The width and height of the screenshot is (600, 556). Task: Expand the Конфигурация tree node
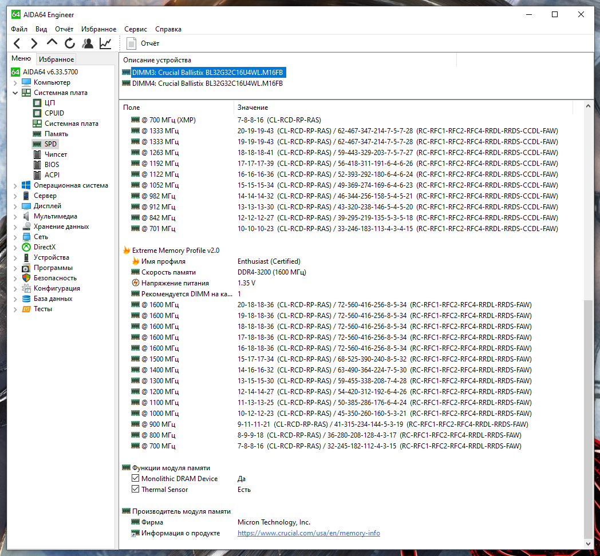15,289
